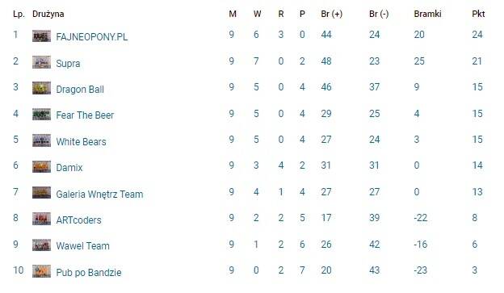Image resolution: width=504 pixels, height=293 pixels.
Task: Open the White Bears team logo thumbnail
Action: point(41,140)
